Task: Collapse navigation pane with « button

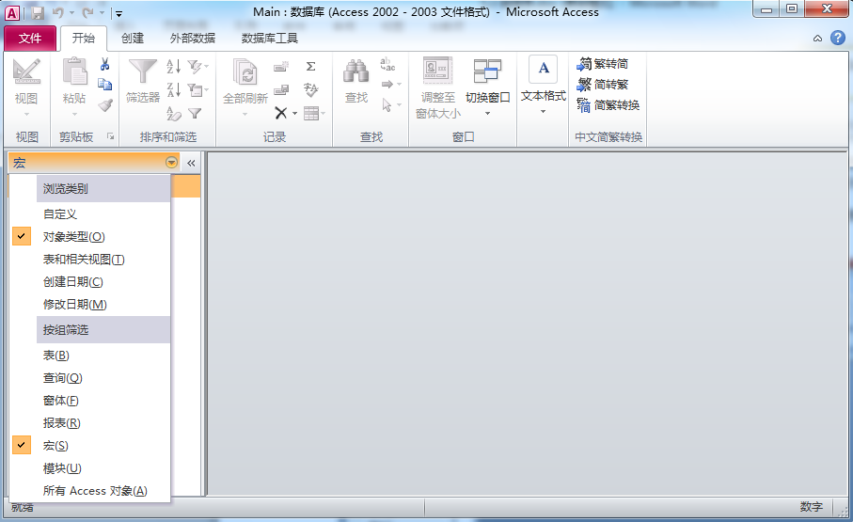Action: click(x=191, y=163)
